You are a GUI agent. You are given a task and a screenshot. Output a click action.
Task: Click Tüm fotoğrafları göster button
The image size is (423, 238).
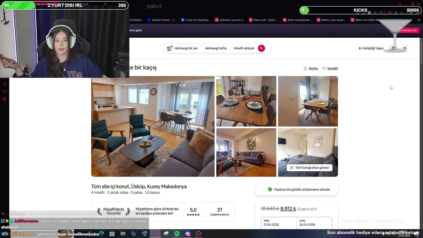coord(309,168)
